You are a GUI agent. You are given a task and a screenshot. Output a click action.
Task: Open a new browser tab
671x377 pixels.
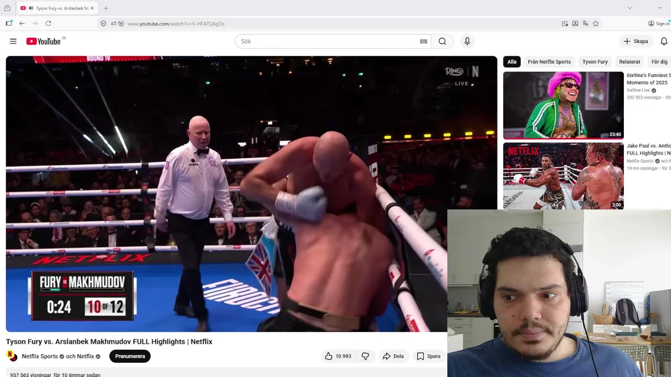point(106,8)
